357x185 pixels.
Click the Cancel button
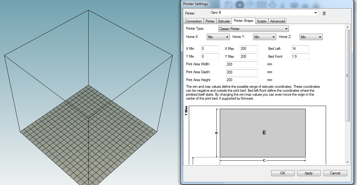coord(335,173)
